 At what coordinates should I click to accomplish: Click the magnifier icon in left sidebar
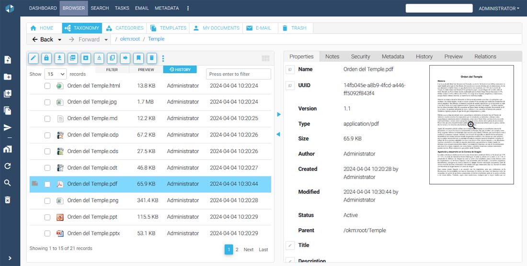coord(8,183)
